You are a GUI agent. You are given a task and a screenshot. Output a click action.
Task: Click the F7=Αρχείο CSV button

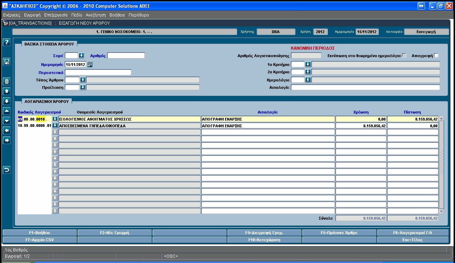coord(40,240)
